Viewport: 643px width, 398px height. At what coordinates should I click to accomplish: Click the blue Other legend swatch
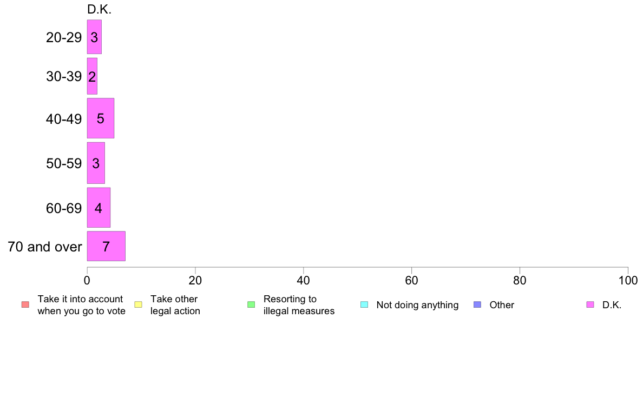(477, 304)
